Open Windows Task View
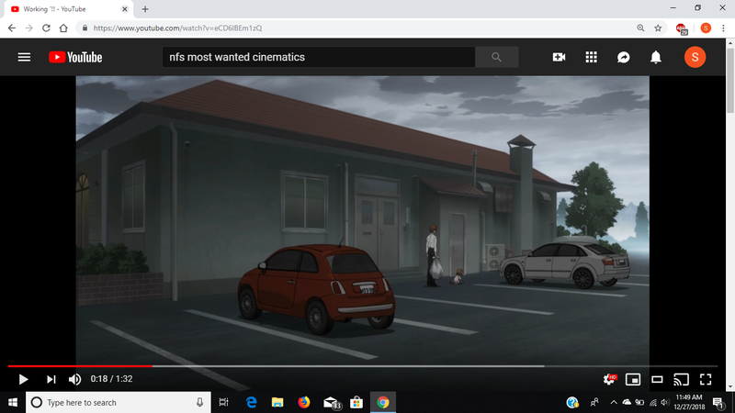The image size is (735, 413). click(x=223, y=402)
